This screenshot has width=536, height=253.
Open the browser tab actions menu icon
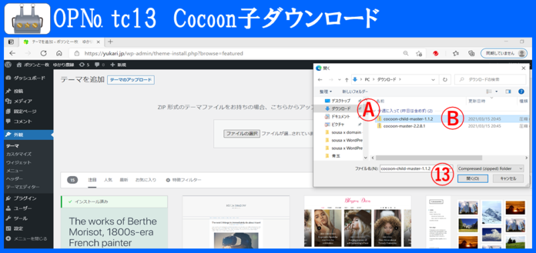11,41
